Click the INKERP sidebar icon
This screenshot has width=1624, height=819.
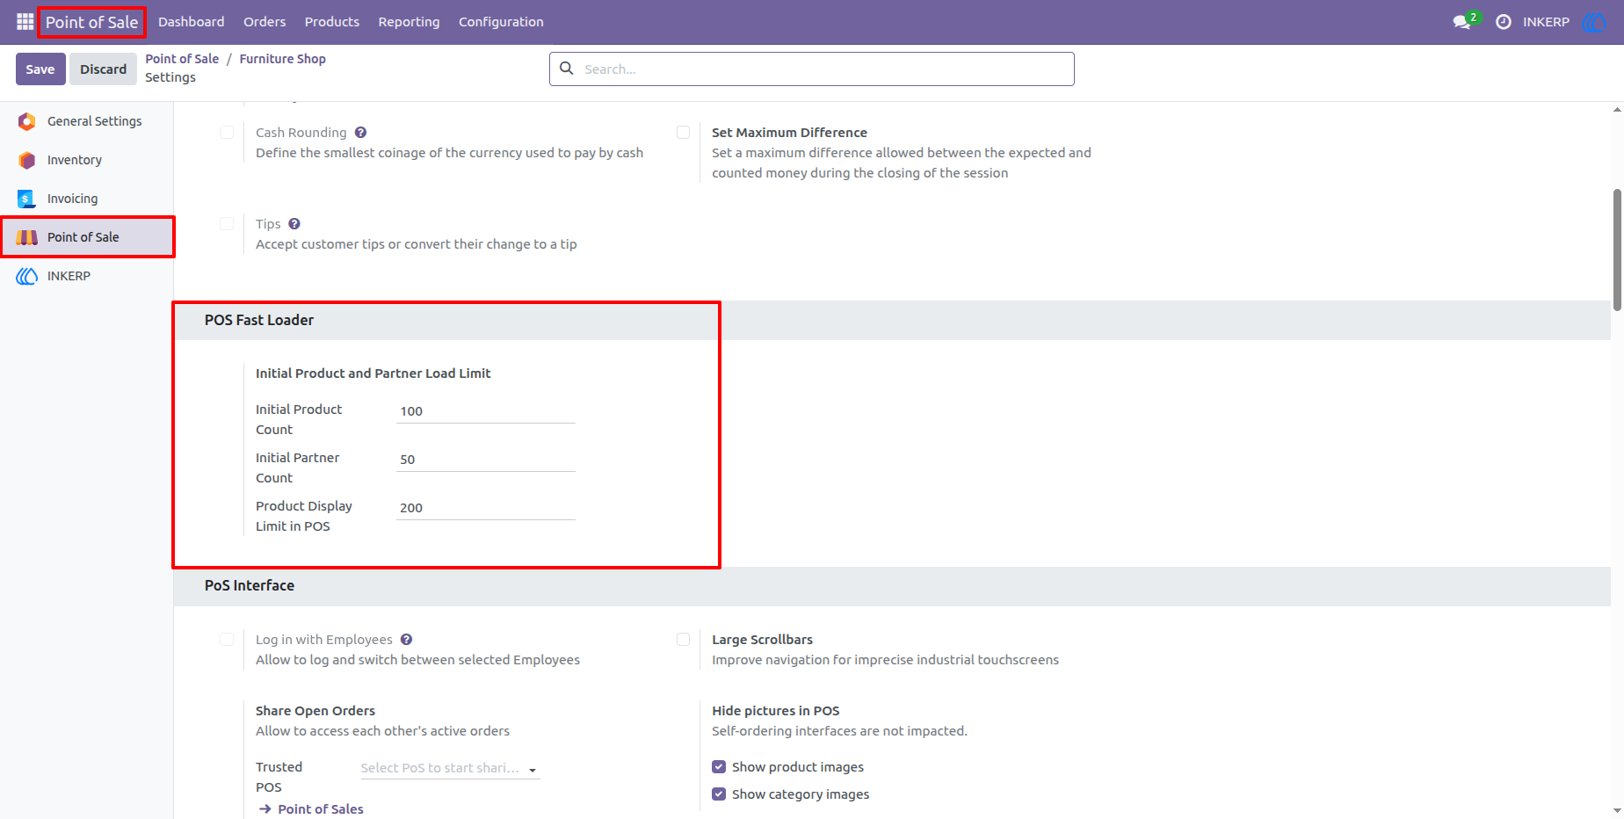coord(27,276)
